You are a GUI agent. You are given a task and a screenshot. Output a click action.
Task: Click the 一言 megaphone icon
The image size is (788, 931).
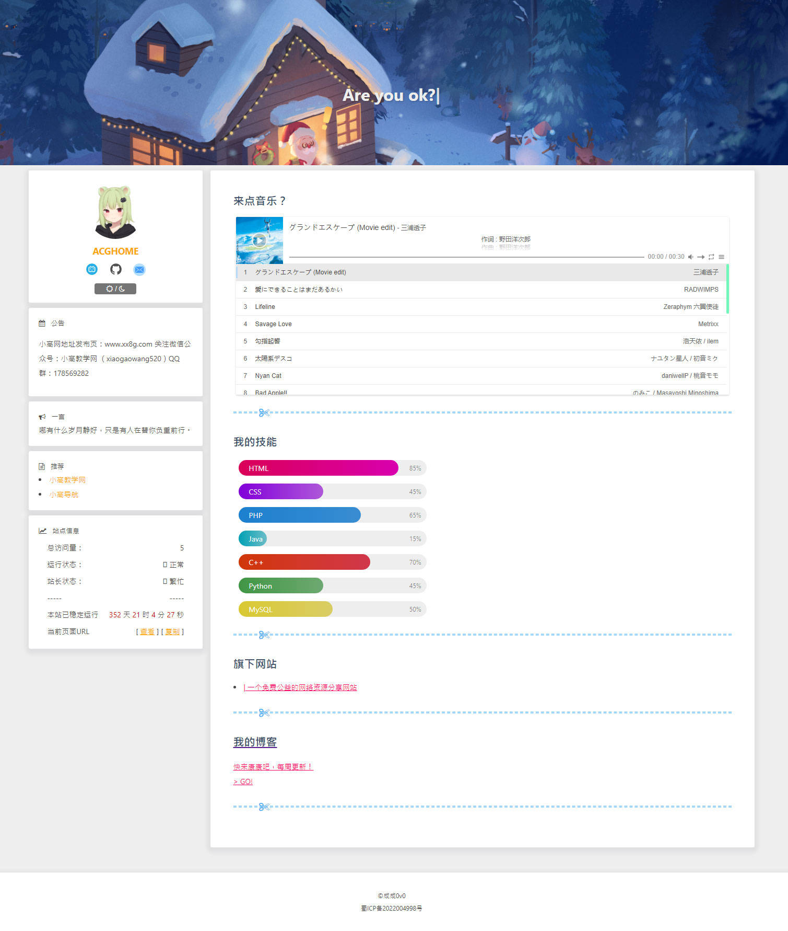point(42,417)
